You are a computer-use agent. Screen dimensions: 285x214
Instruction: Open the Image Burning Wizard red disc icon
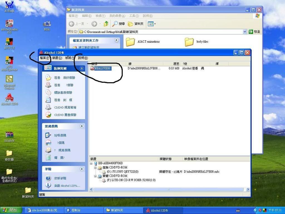tap(48, 85)
